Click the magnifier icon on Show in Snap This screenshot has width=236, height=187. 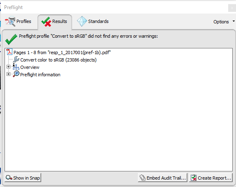point(9,178)
